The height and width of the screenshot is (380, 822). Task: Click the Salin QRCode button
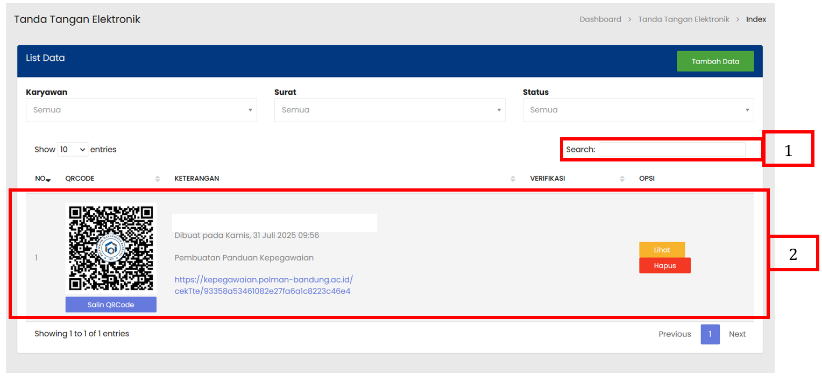(111, 305)
